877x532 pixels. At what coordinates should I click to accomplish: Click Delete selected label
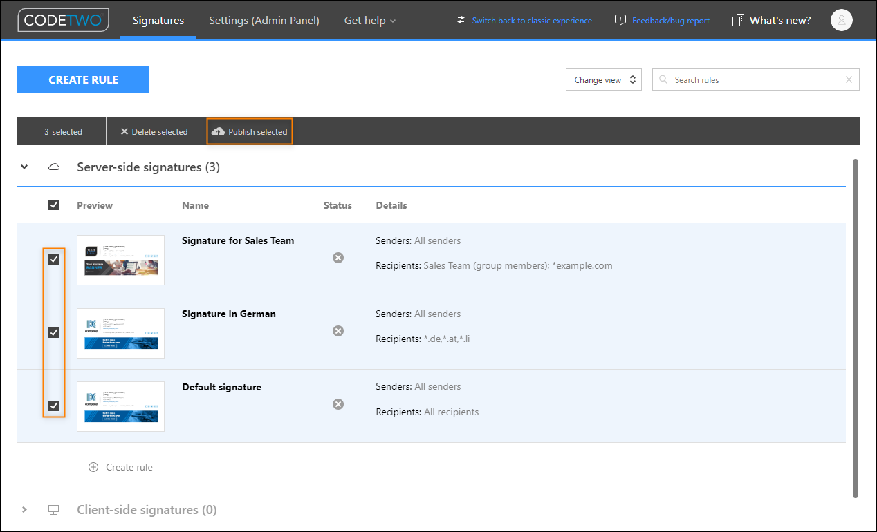point(160,131)
